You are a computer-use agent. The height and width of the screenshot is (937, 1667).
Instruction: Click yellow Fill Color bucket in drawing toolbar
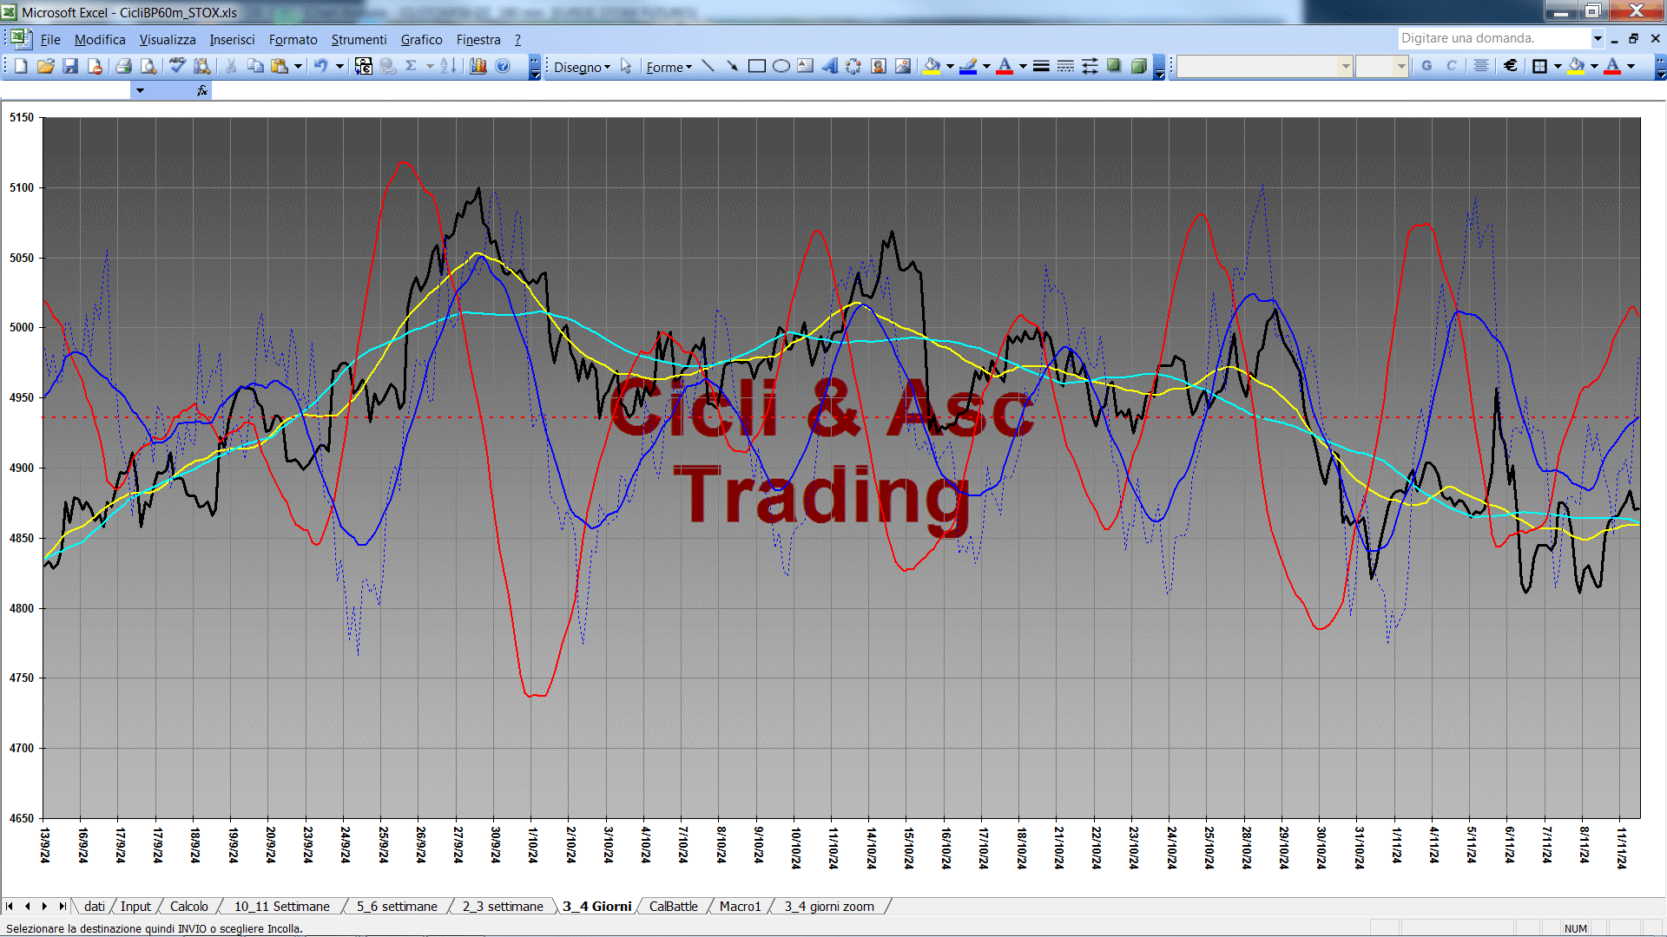pyautogui.click(x=932, y=66)
